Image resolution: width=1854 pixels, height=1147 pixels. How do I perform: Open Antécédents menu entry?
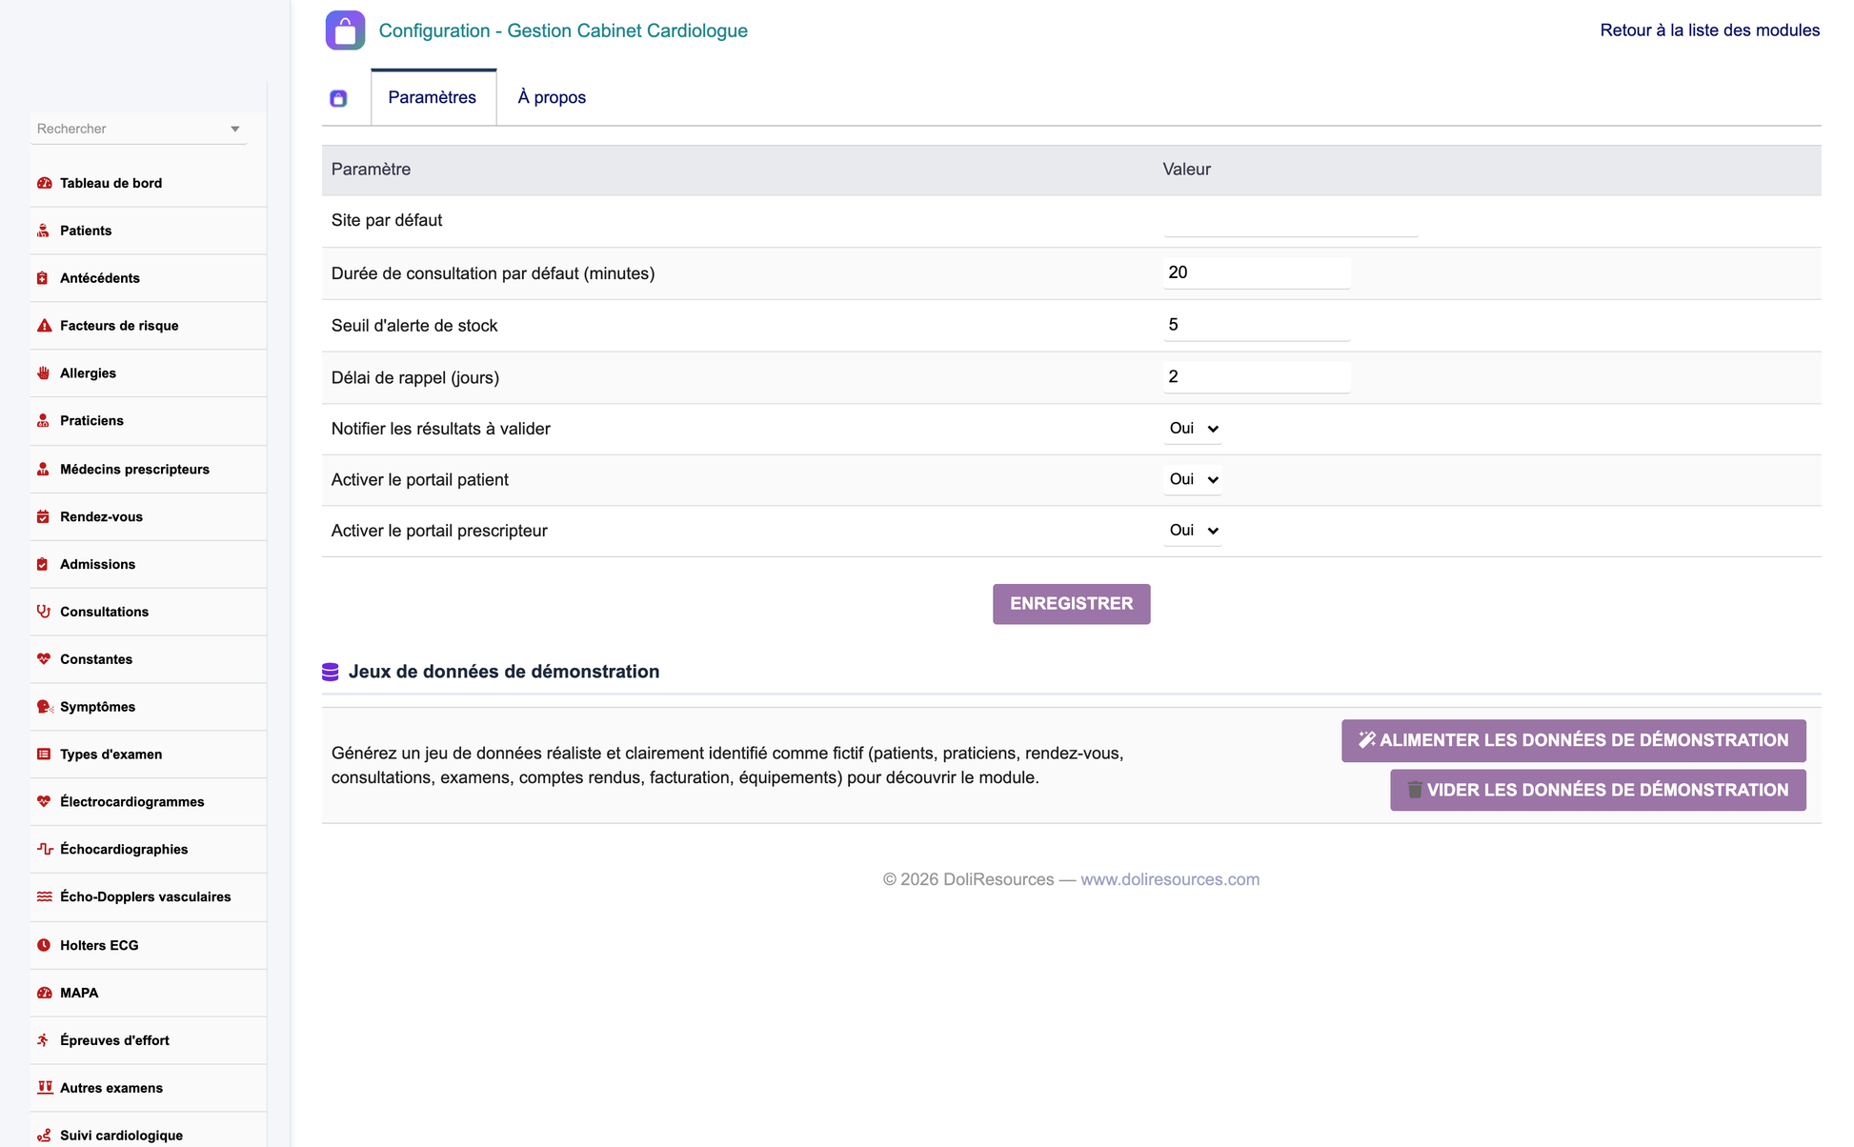(100, 278)
